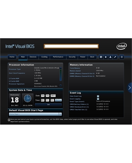The image size is (132, 163).
Task: Tick the Clear Event Log checkbox
Action: pos(98,96)
